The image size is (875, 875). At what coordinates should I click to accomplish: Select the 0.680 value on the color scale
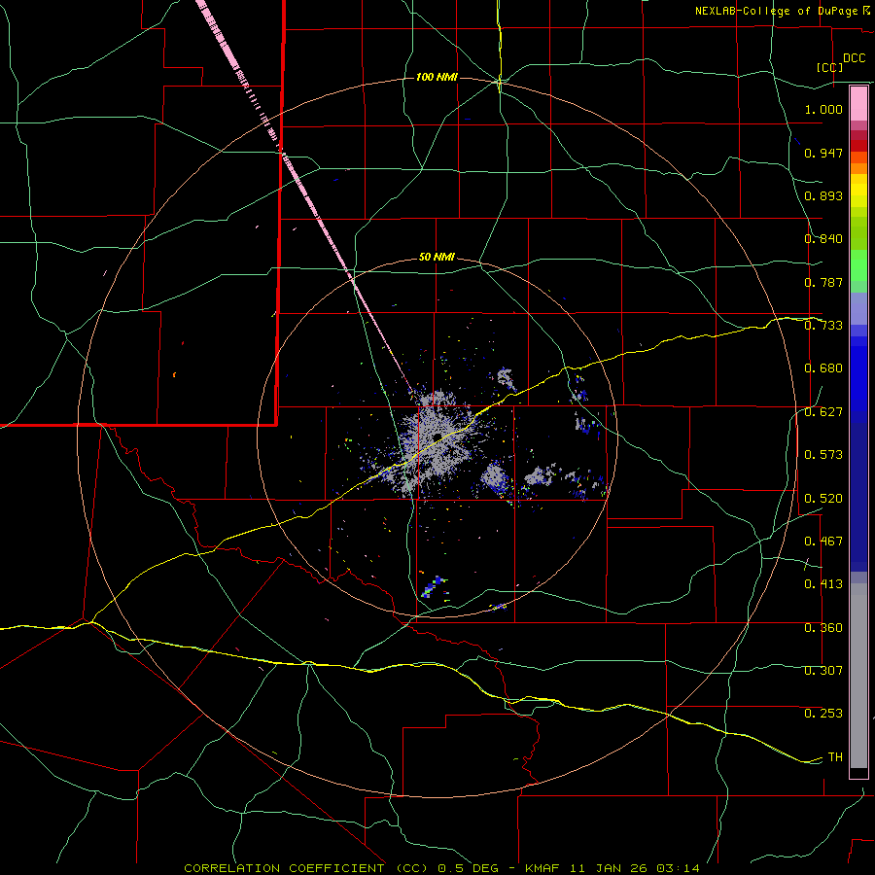[x=823, y=368]
